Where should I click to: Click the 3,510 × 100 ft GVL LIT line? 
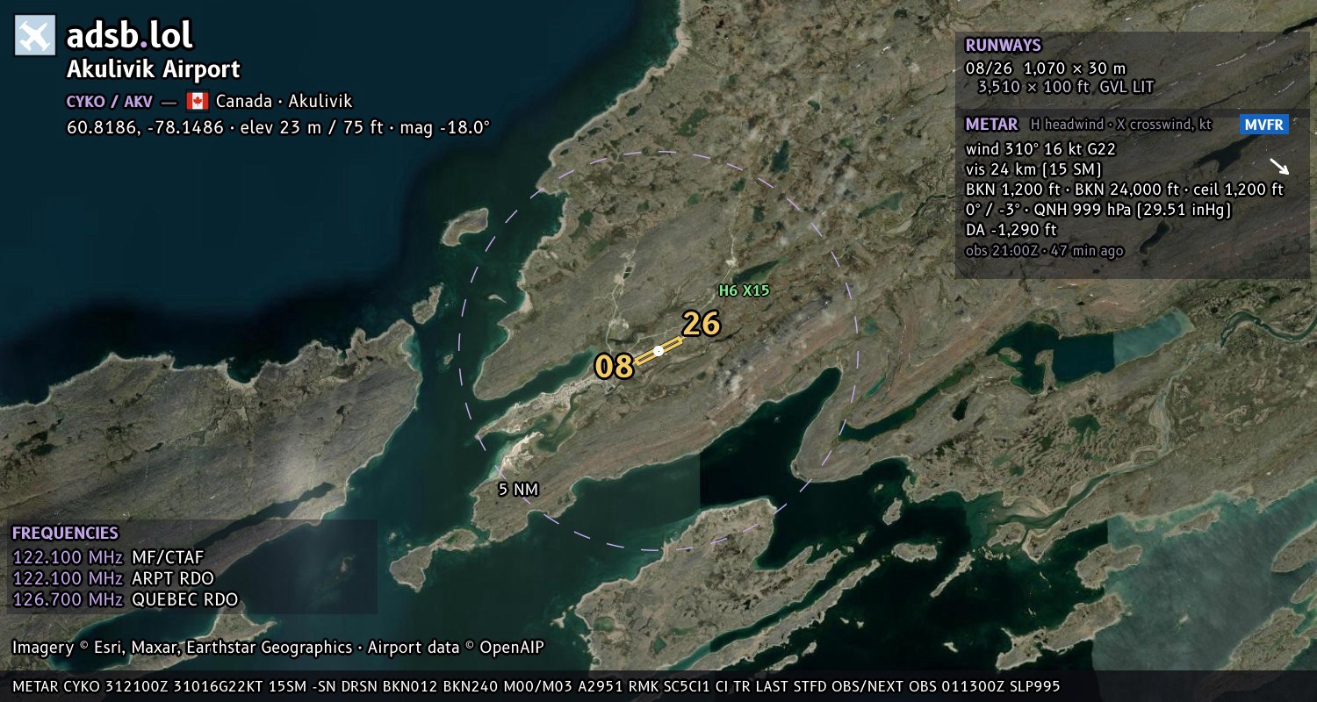(x=1066, y=87)
